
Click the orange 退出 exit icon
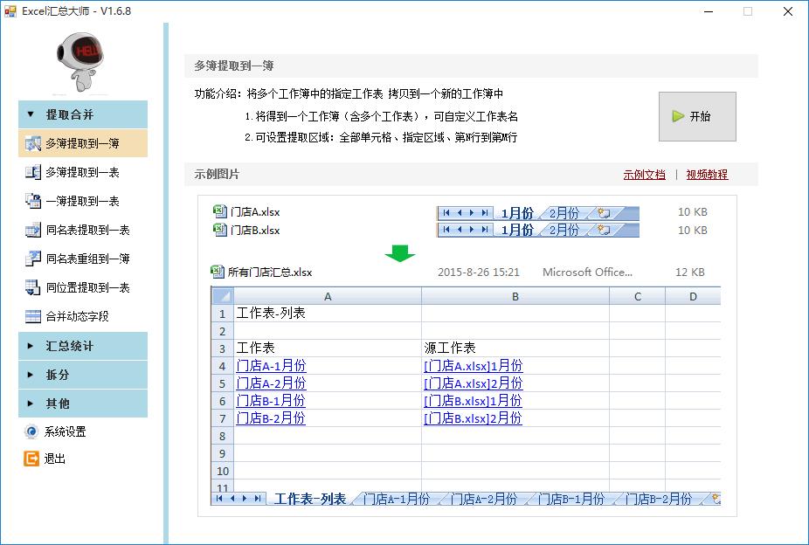(x=31, y=459)
